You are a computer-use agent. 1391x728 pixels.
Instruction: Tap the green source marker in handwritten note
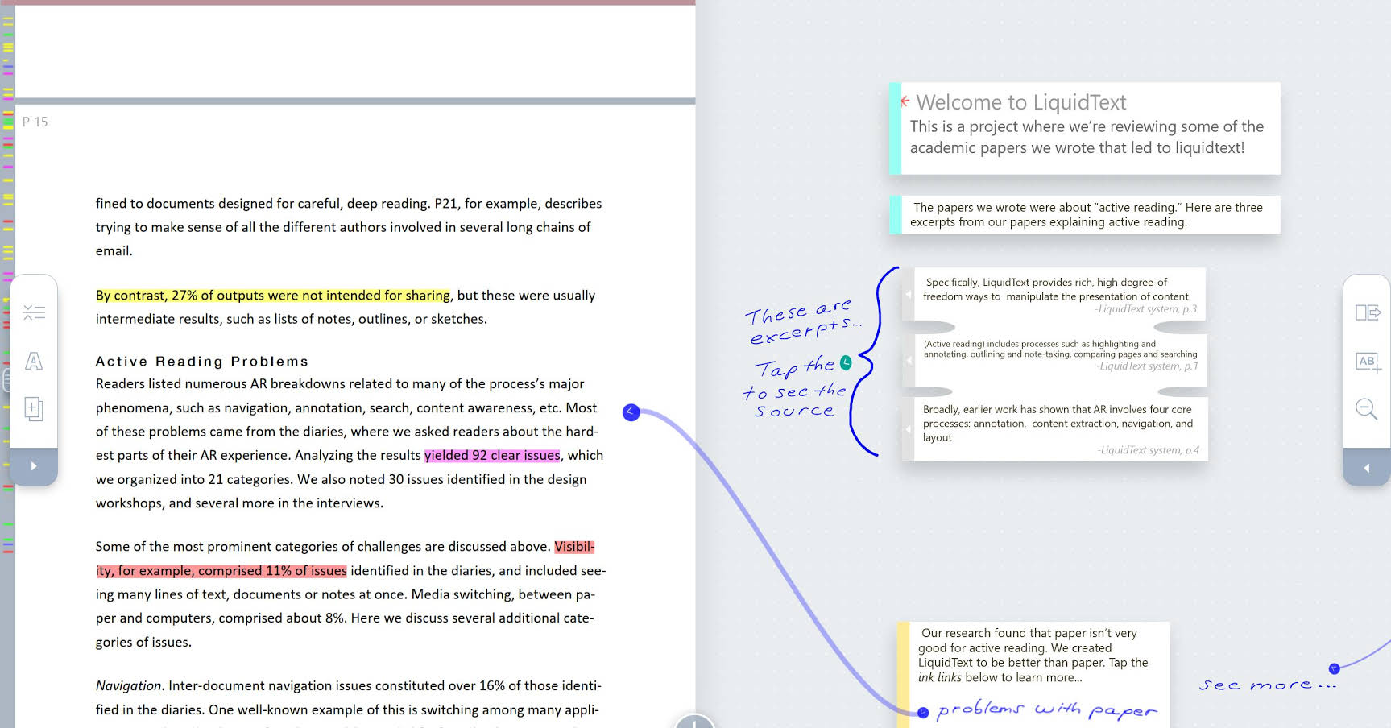[x=846, y=362]
